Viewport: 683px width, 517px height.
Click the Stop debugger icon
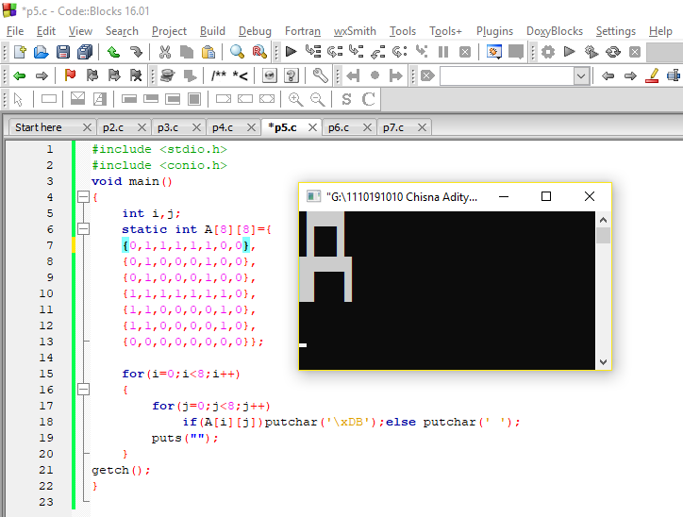465,52
